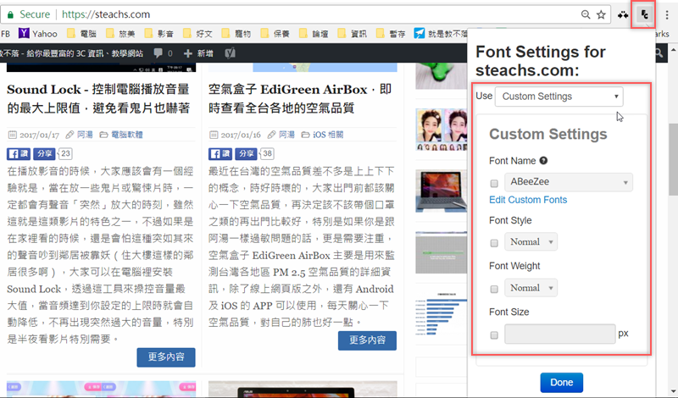
Task: Click 更多內容 under AirBox article
Action: click(x=367, y=340)
